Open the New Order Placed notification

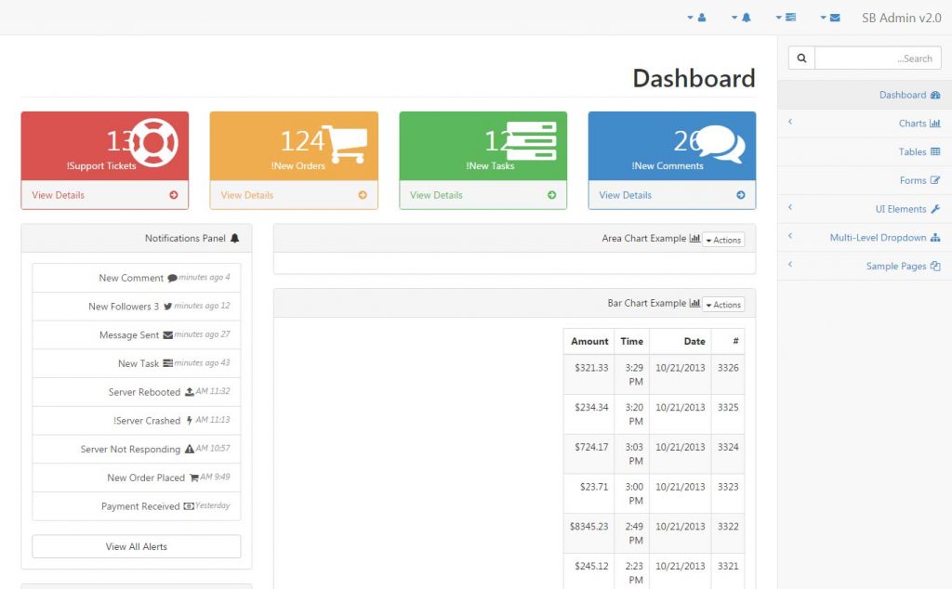(x=137, y=478)
